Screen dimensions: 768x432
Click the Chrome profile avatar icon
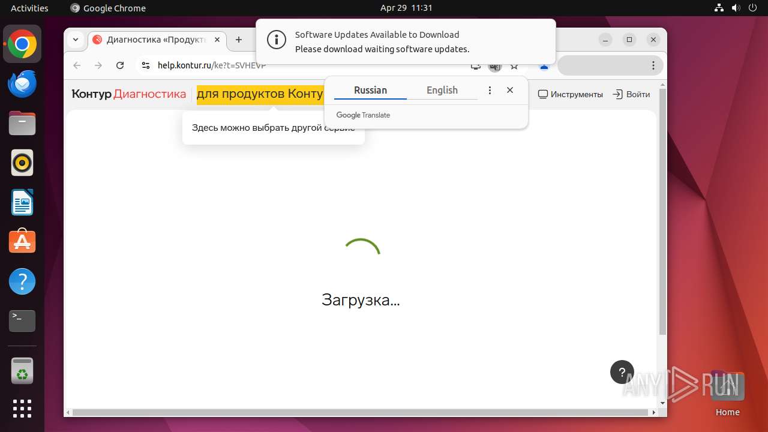544,66
